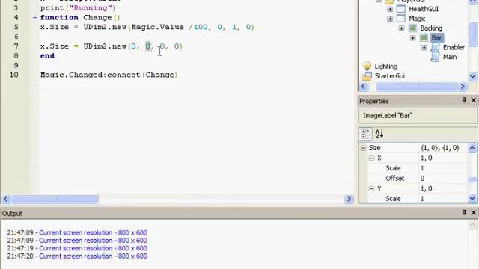Click the 21:47:20 output log entry
This screenshot has height=269, width=479.
77,256
